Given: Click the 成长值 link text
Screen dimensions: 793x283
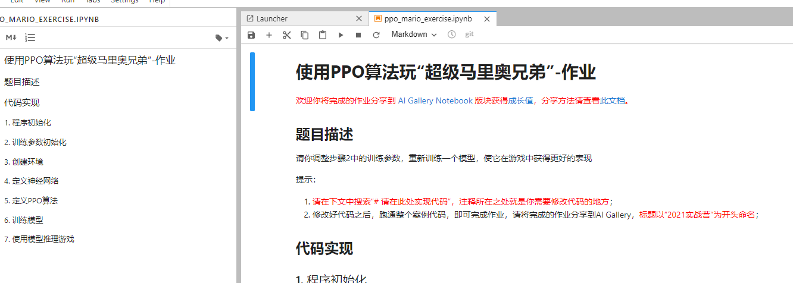Looking at the screenshot, I should point(520,101).
